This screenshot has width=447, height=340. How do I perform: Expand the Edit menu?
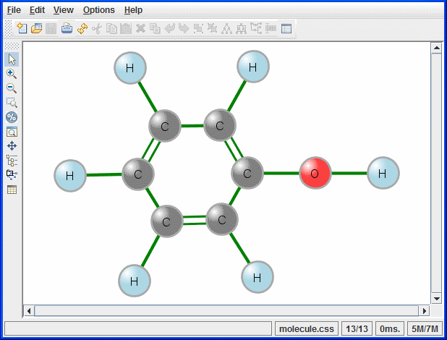tap(38, 10)
